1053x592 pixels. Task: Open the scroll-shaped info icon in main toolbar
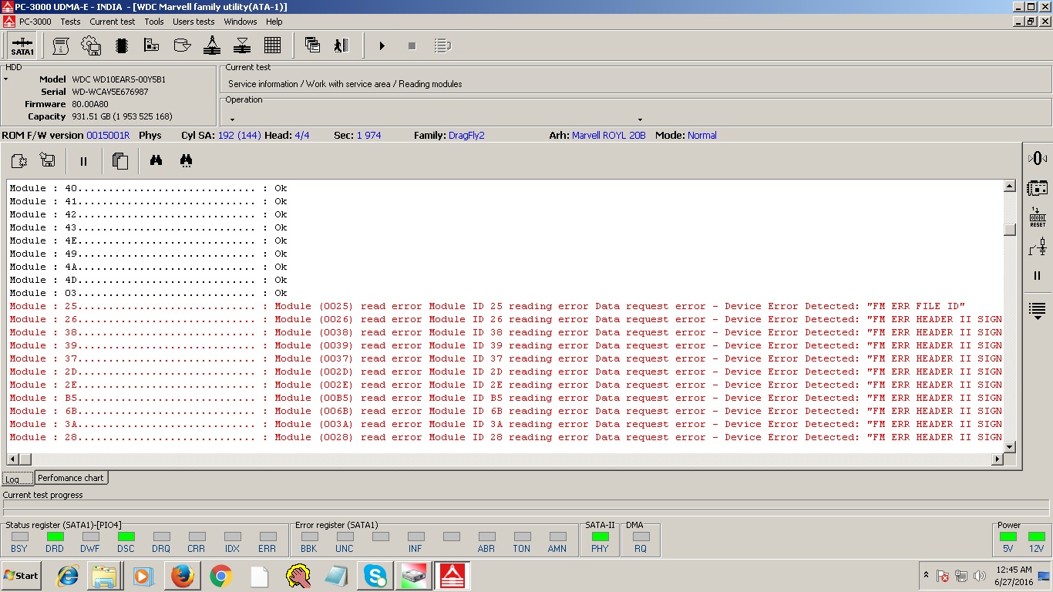61,45
